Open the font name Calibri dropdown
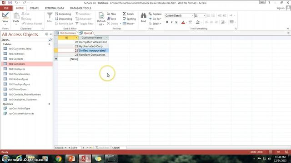Screen dimensions: 291x163 click(193, 15)
